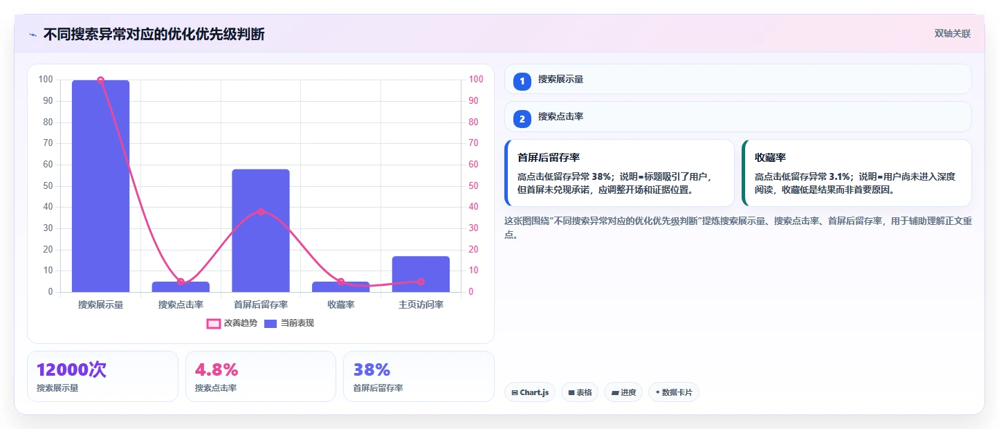Viewport: 999px width, 429px height.
Task: Click the 进度 tag
Action: [x=623, y=392]
